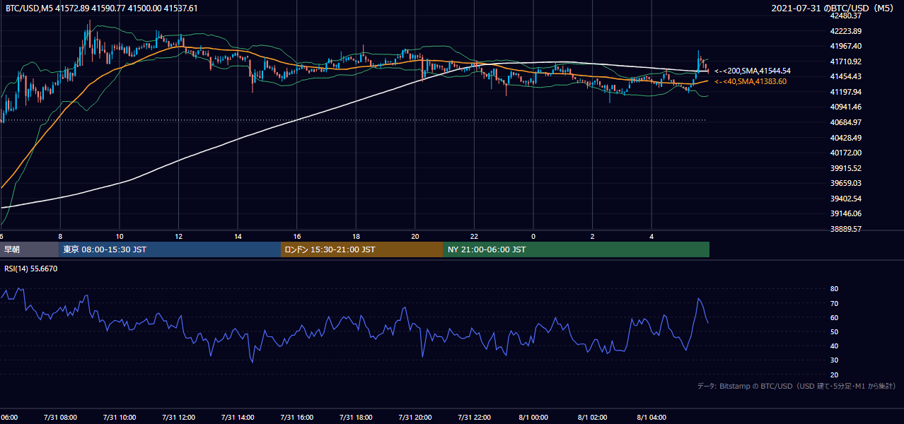Click hour marker 10 under price chart

click(x=120, y=236)
